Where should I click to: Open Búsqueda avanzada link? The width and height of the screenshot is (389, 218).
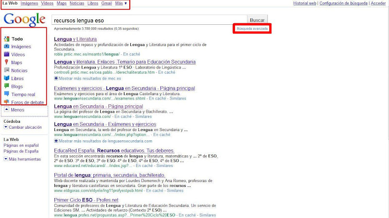click(x=252, y=29)
